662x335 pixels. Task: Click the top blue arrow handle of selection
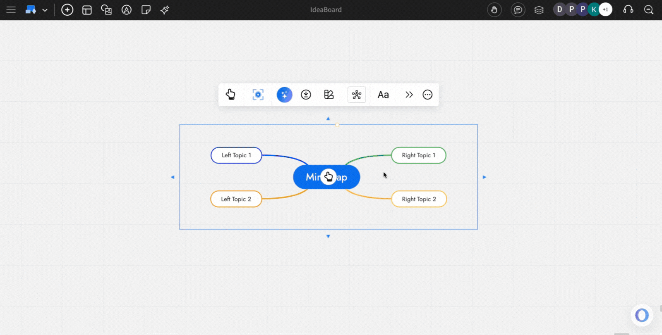[x=328, y=119]
